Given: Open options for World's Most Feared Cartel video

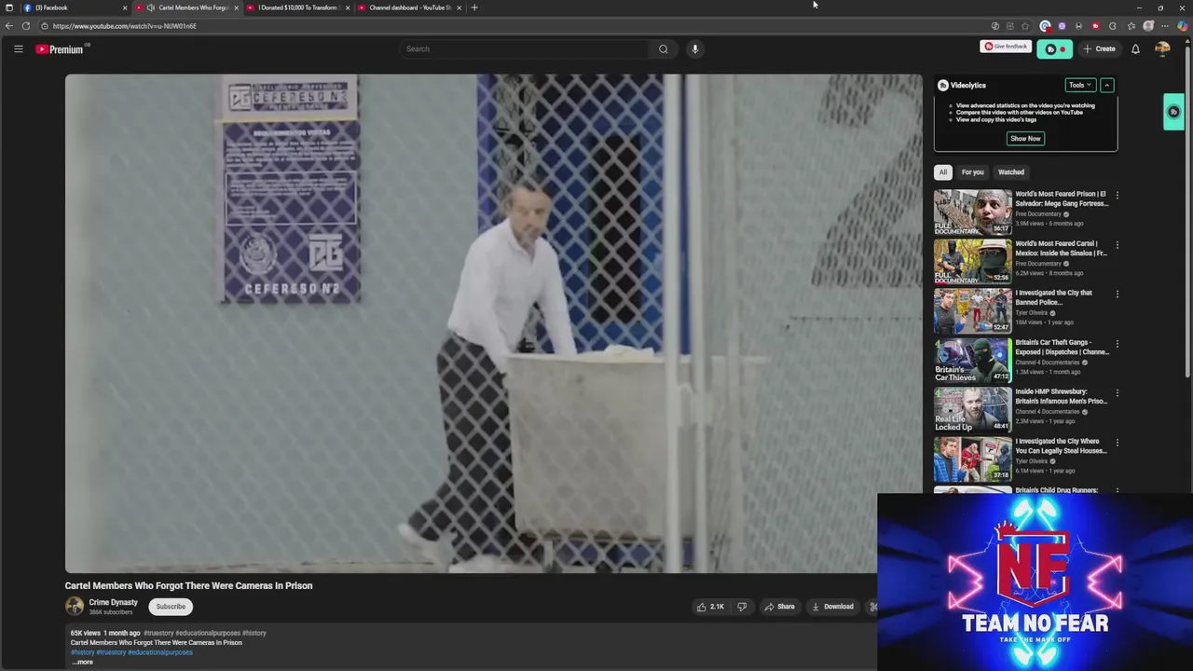Looking at the screenshot, I should click(x=1117, y=245).
